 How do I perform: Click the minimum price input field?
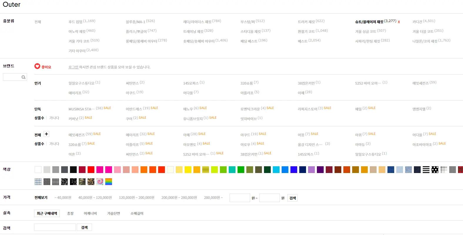(240, 198)
